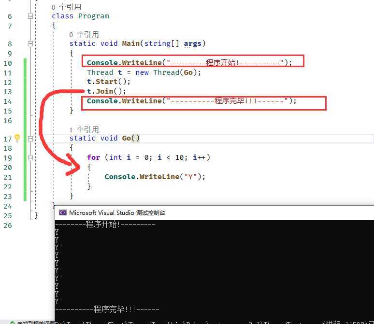374x324 pixels.
Task: Click the 'static void Main' declaration
Action: pos(137,43)
